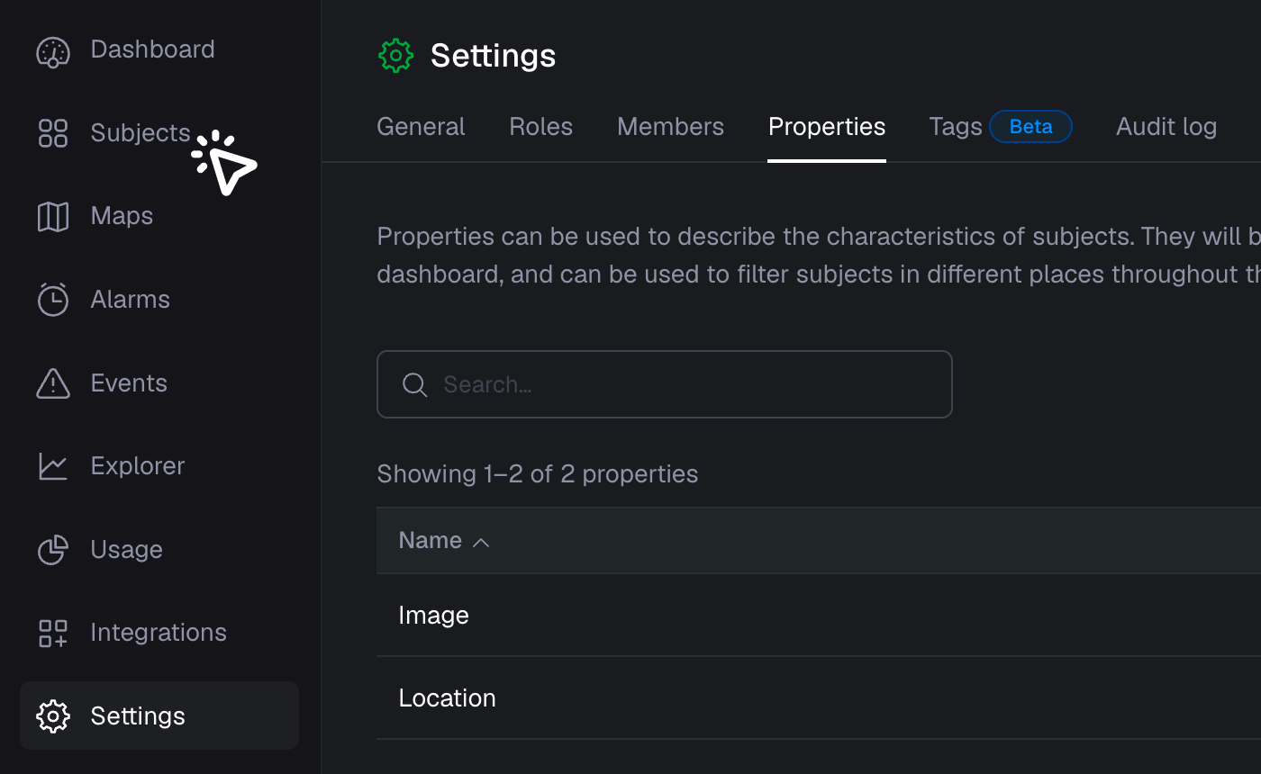This screenshot has height=774, width=1261.
Task: Click the Alarms clock icon
Action: tap(53, 300)
